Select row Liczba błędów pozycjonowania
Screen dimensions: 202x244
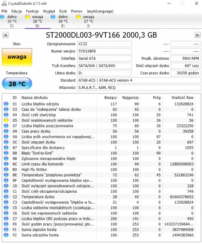(99, 126)
